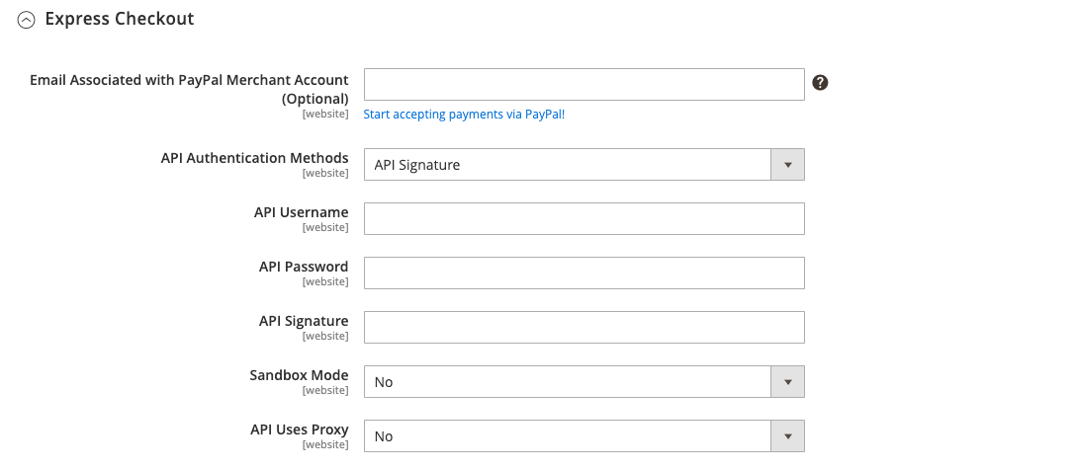
Task: Click the API Username field label
Action: [x=301, y=212]
